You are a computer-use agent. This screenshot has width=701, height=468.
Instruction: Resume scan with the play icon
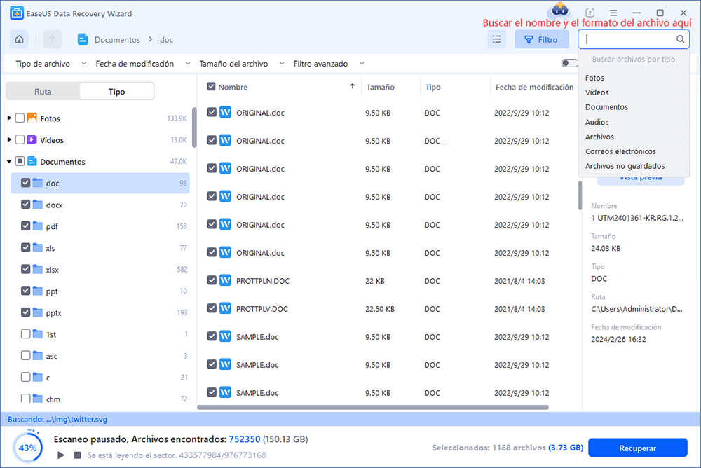pos(61,455)
